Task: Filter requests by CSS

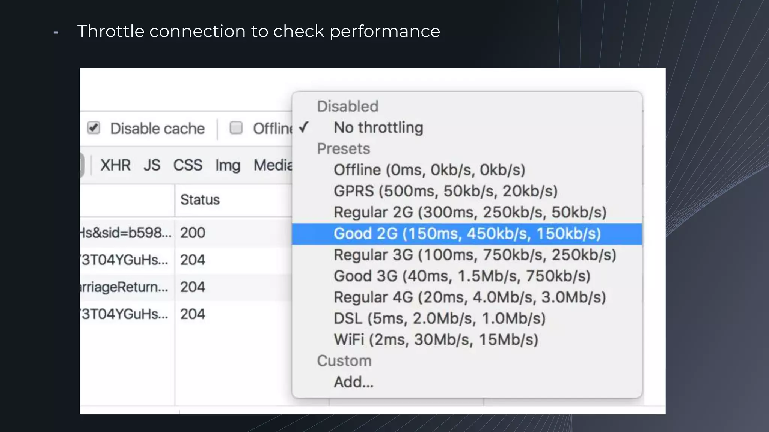Action: [188, 165]
